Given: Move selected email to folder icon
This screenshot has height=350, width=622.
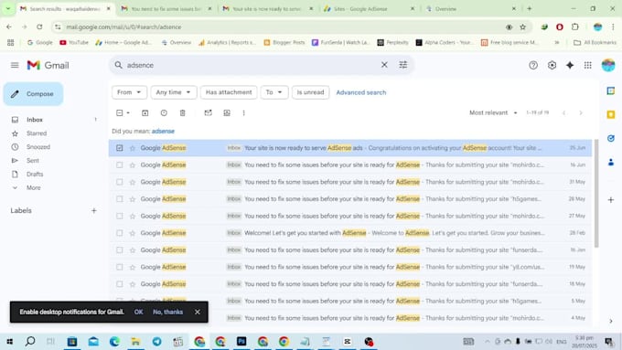Looking at the screenshot, I should coord(227,113).
